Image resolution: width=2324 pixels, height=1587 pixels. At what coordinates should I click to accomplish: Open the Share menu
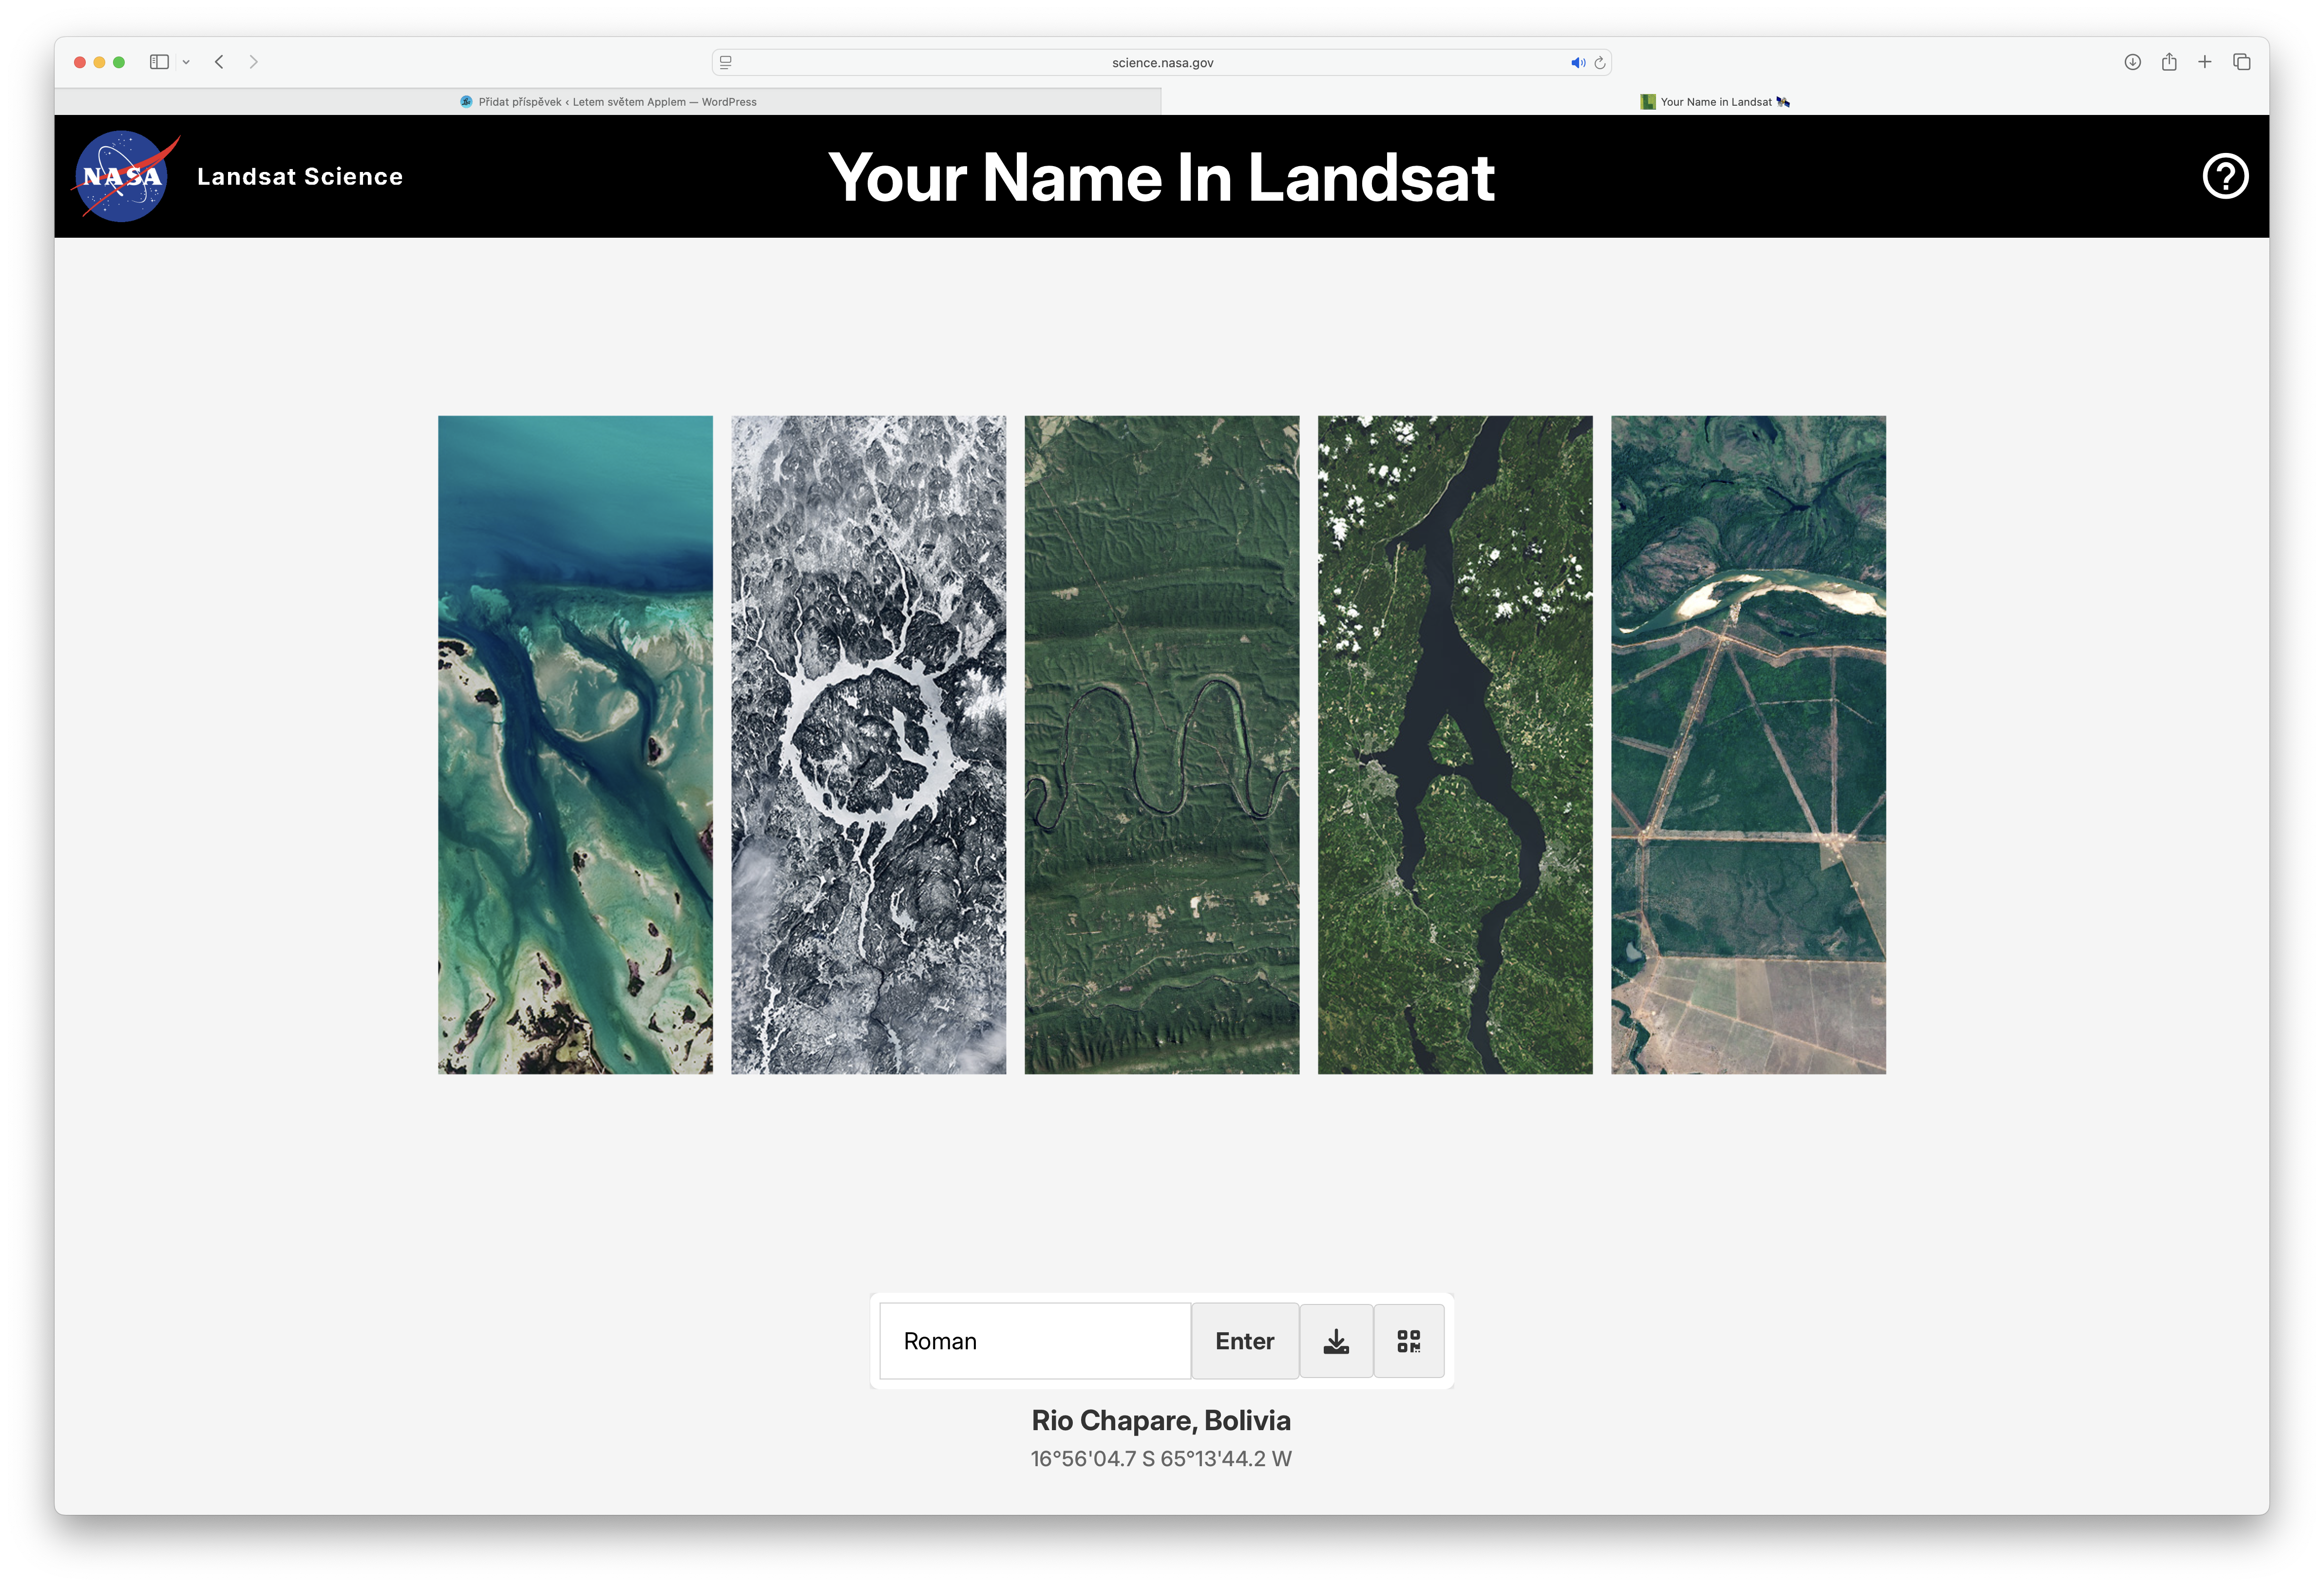pyautogui.click(x=2169, y=62)
